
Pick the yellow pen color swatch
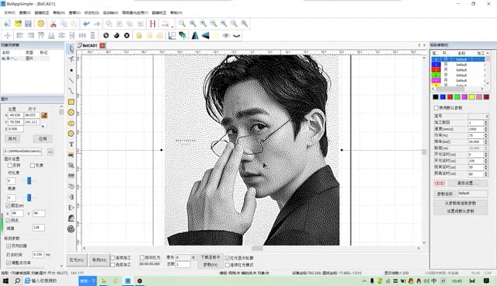[x=471, y=96]
